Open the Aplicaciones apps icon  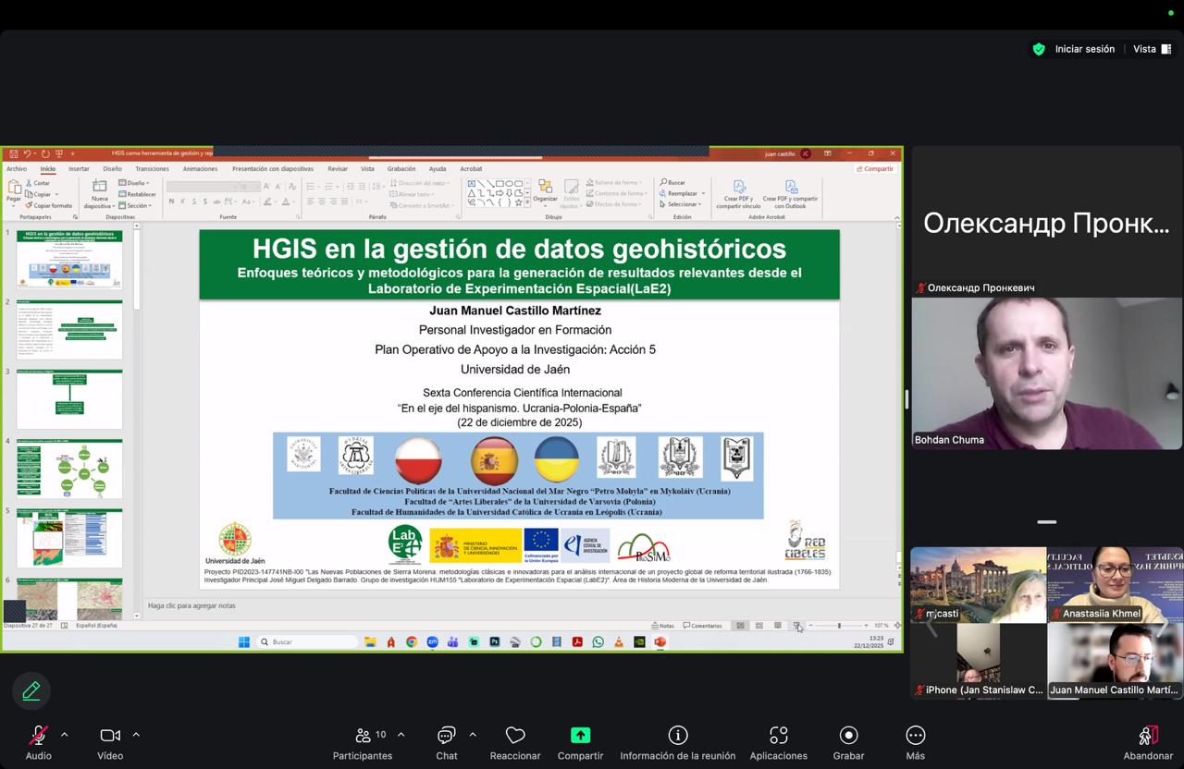778,736
